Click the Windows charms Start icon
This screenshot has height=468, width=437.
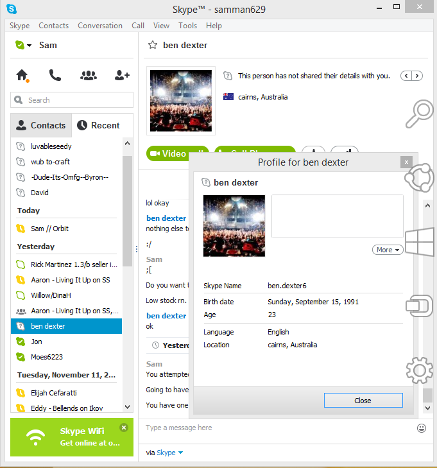click(x=420, y=242)
